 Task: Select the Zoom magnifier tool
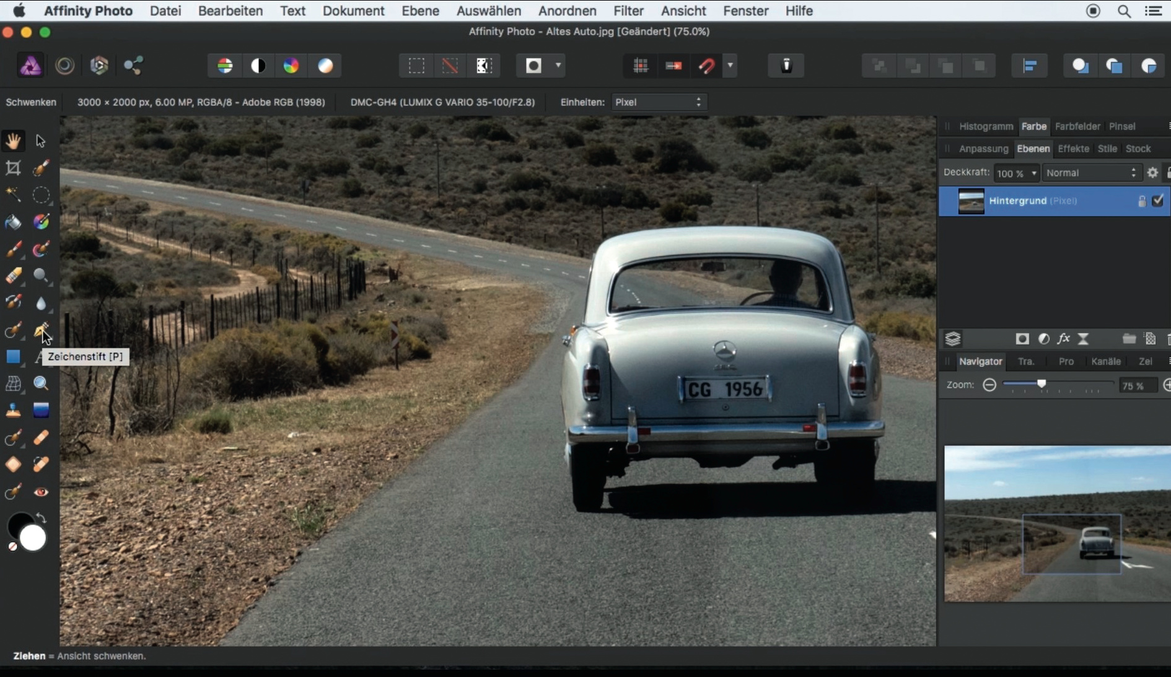(x=41, y=384)
